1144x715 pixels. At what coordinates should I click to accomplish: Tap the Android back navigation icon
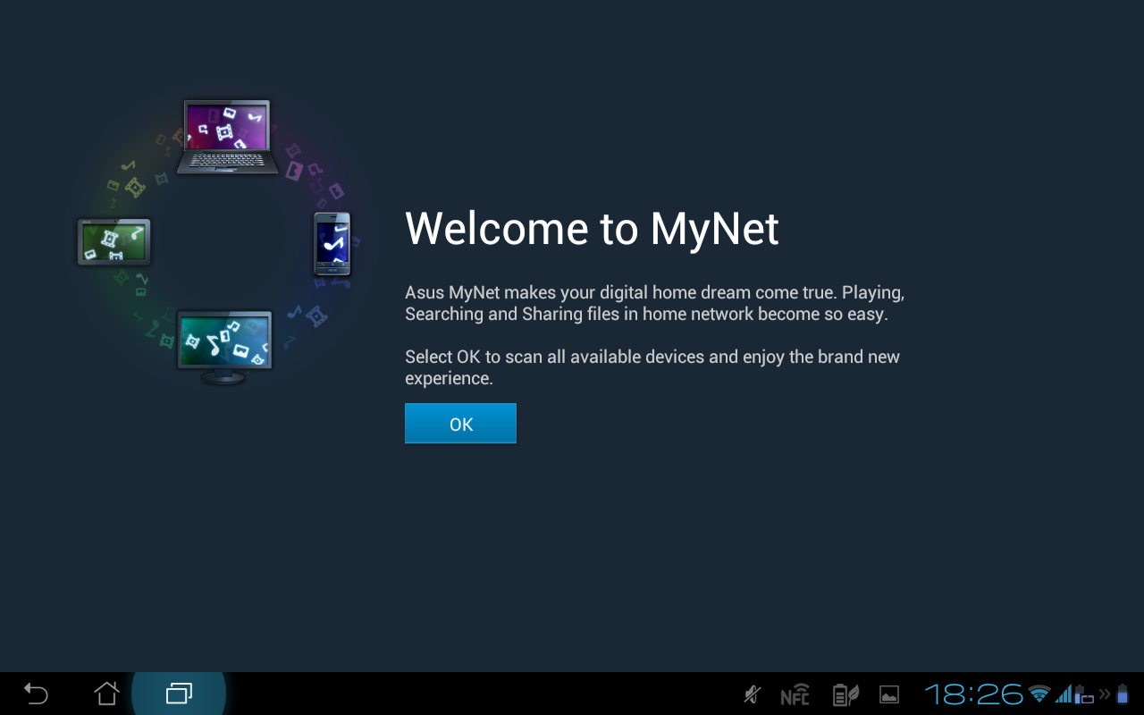36,694
